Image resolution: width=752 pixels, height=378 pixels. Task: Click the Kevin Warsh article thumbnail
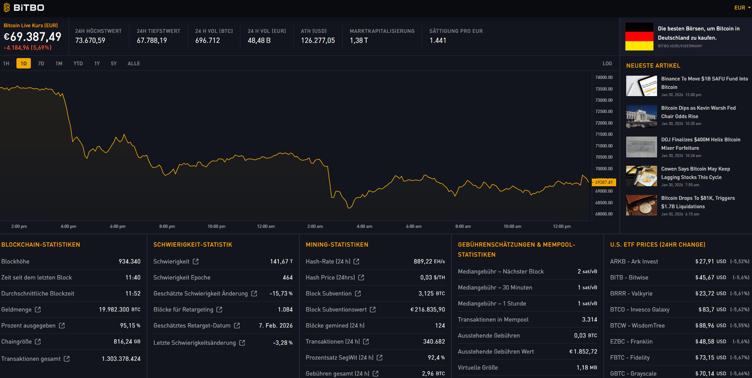[x=641, y=116]
